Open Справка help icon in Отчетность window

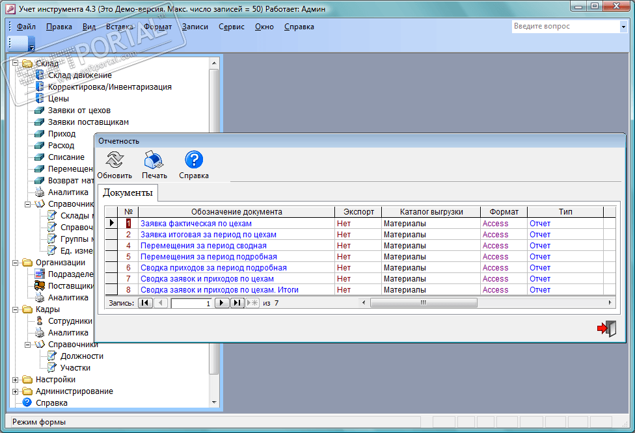[194, 160]
